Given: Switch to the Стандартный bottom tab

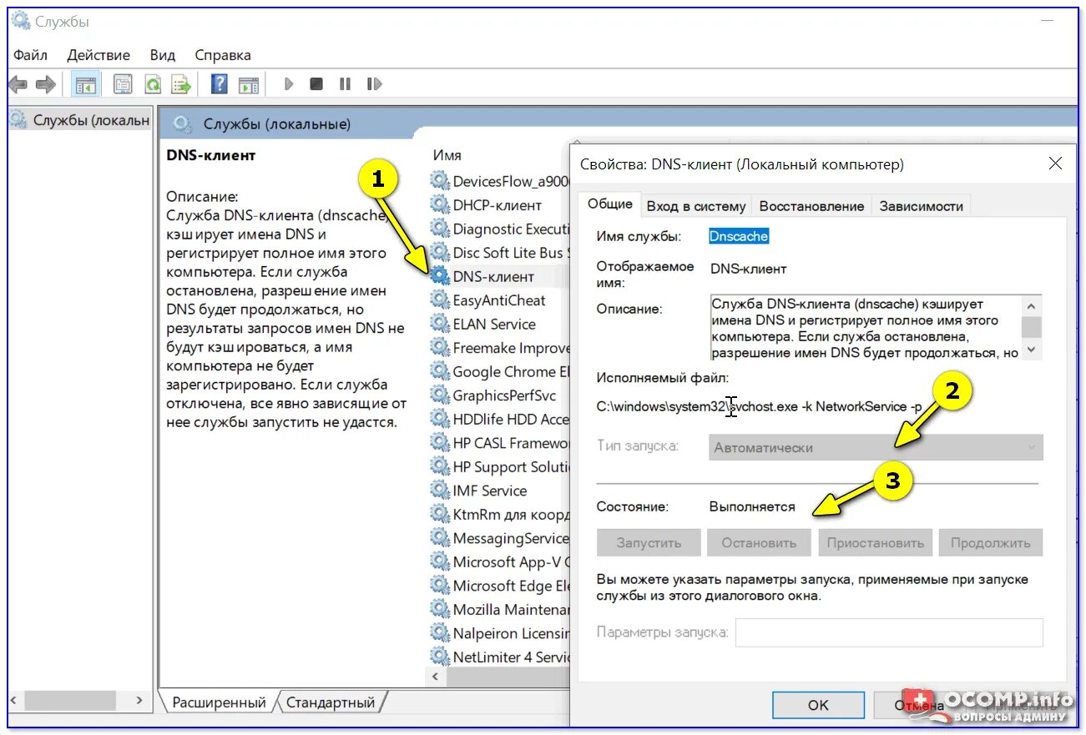Looking at the screenshot, I should tap(331, 702).
